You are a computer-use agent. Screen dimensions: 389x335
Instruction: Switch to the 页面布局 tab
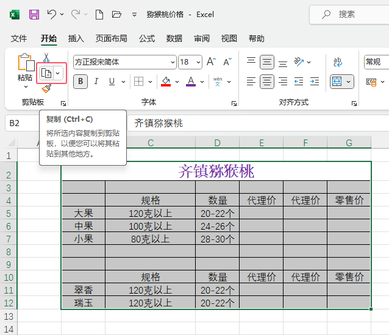tap(112, 38)
